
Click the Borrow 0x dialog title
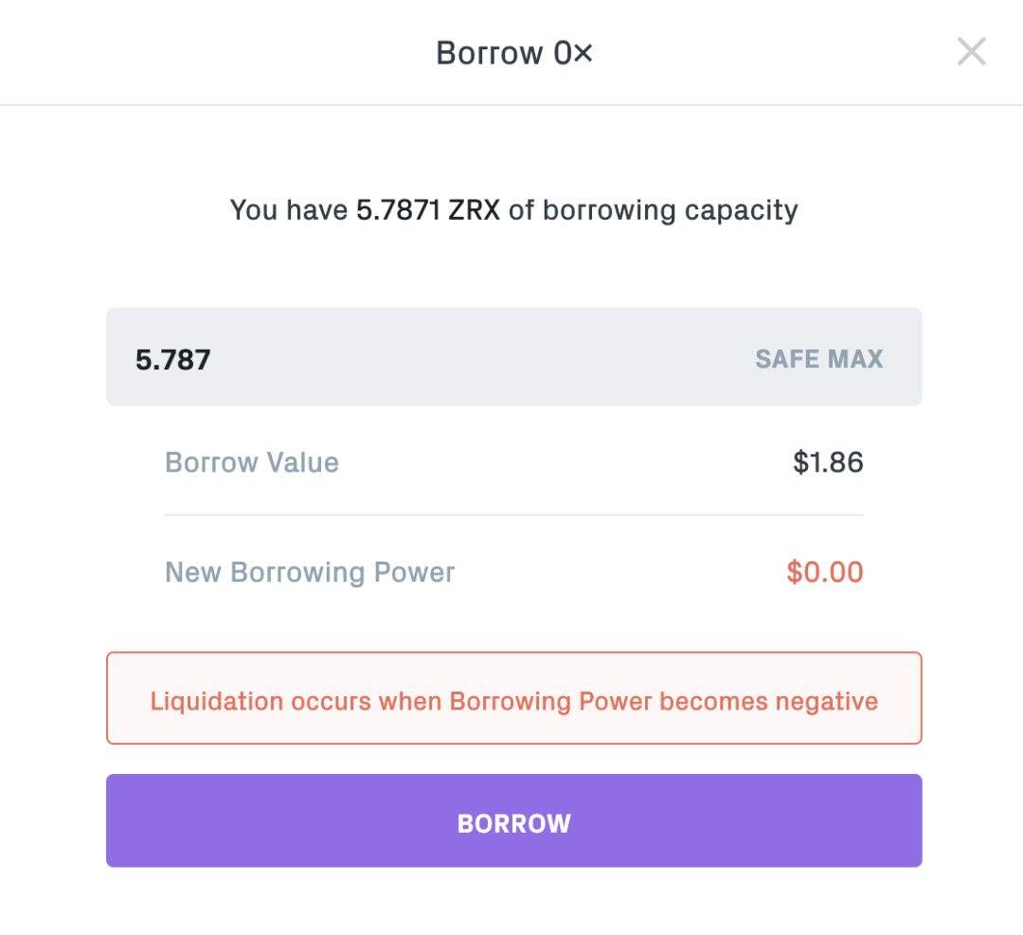(x=513, y=53)
